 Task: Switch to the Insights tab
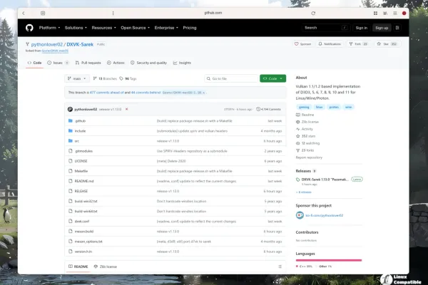(x=182, y=63)
